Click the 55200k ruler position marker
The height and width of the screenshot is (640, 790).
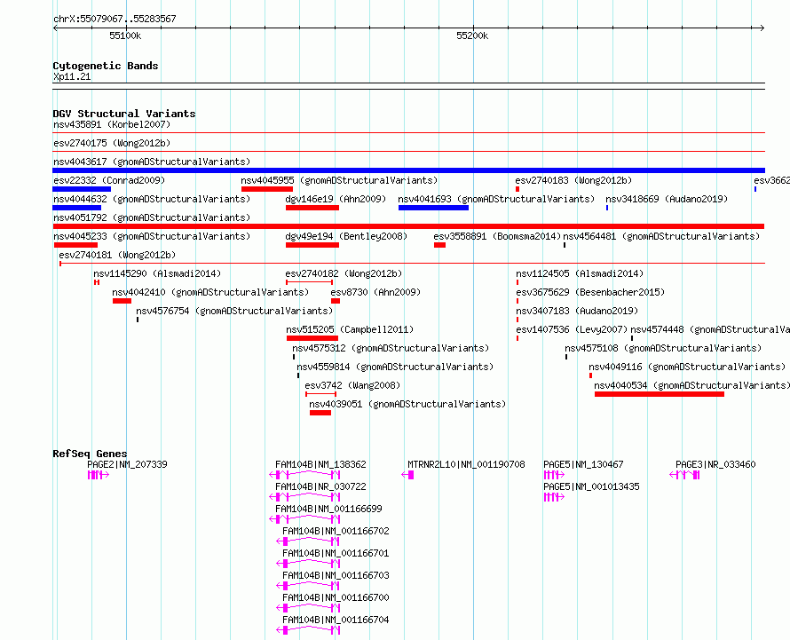[x=472, y=36]
